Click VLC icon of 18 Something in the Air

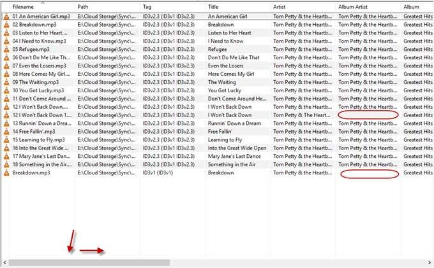tap(6, 165)
